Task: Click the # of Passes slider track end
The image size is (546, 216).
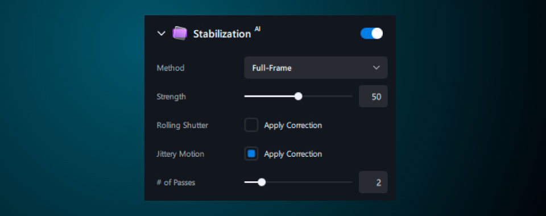Action: point(351,182)
